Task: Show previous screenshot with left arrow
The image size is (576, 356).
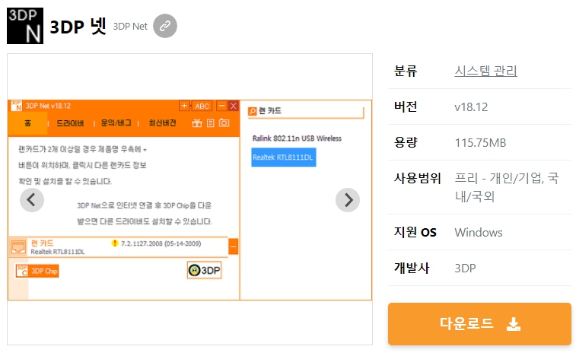Action: click(x=32, y=200)
